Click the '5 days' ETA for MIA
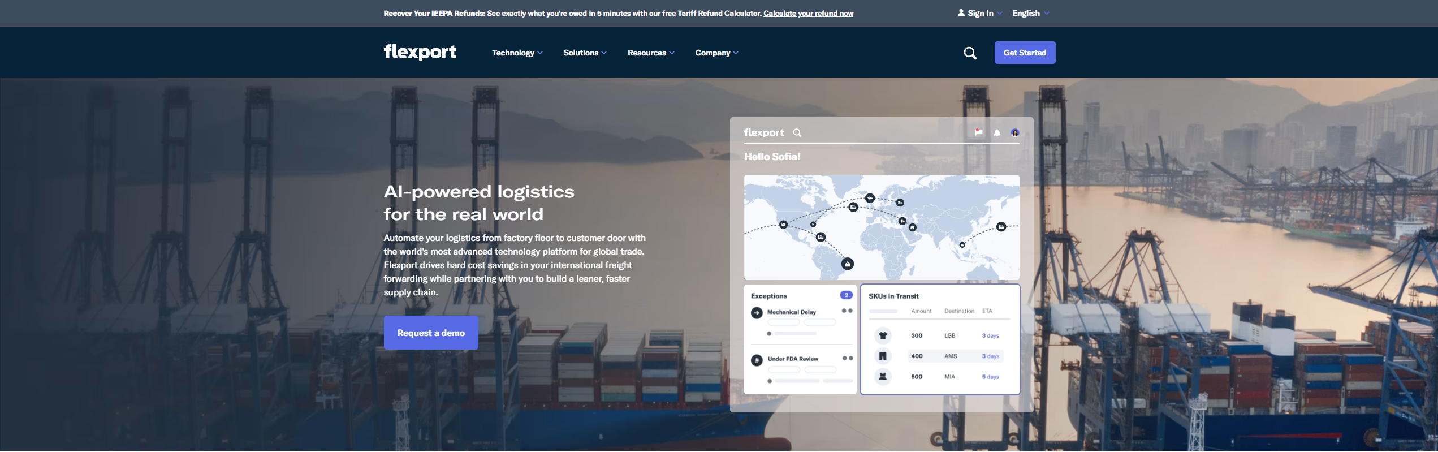This screenshot has width=1438, height=452. click(x=990, y=377)
